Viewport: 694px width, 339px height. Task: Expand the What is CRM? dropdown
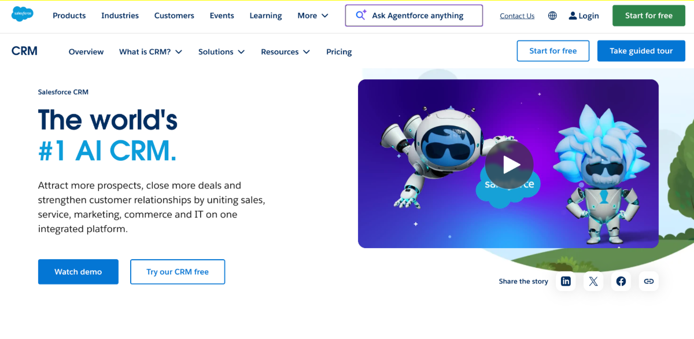(x=150, y=51)
